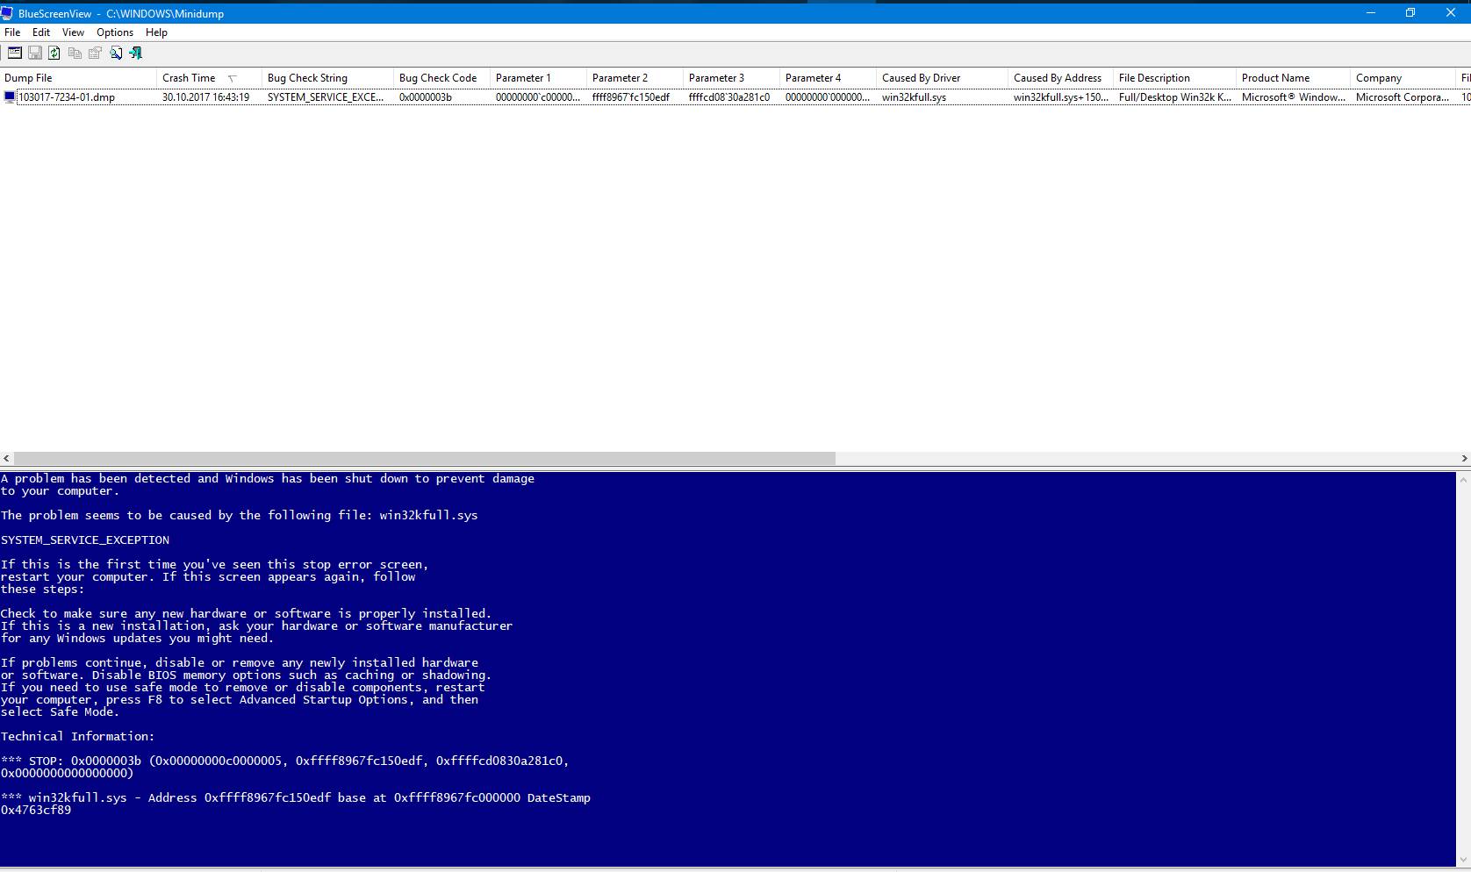
Task: Click the BlueScreenView title bar app icon
Action: [8, 13]
